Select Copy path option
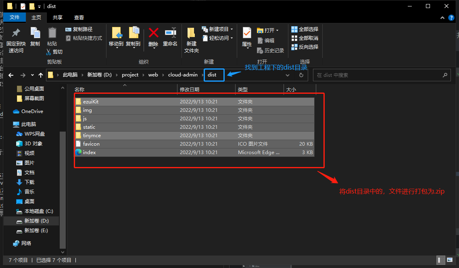 (x=79, y=29)
